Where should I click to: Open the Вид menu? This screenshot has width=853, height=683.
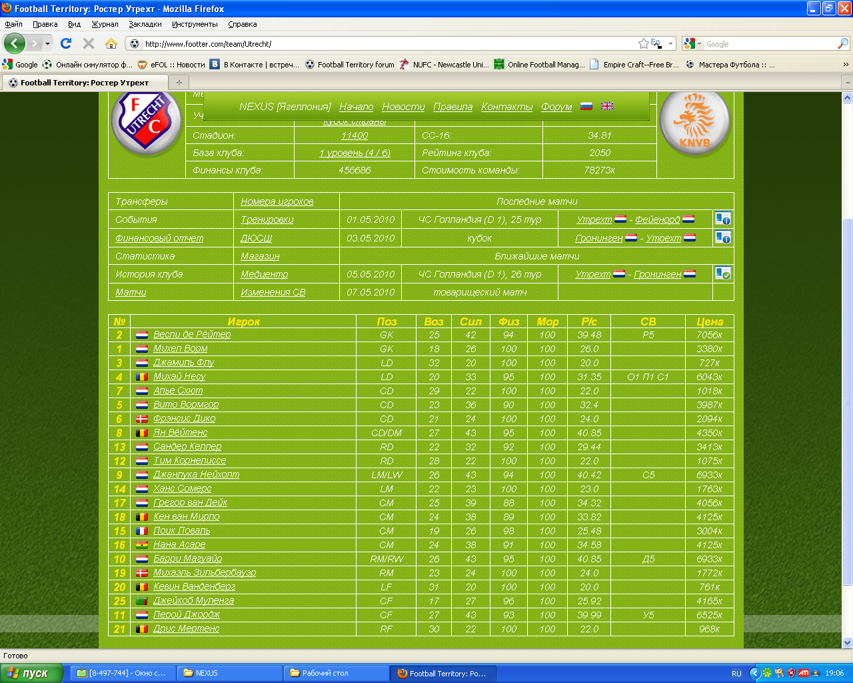tap(74, 24)
